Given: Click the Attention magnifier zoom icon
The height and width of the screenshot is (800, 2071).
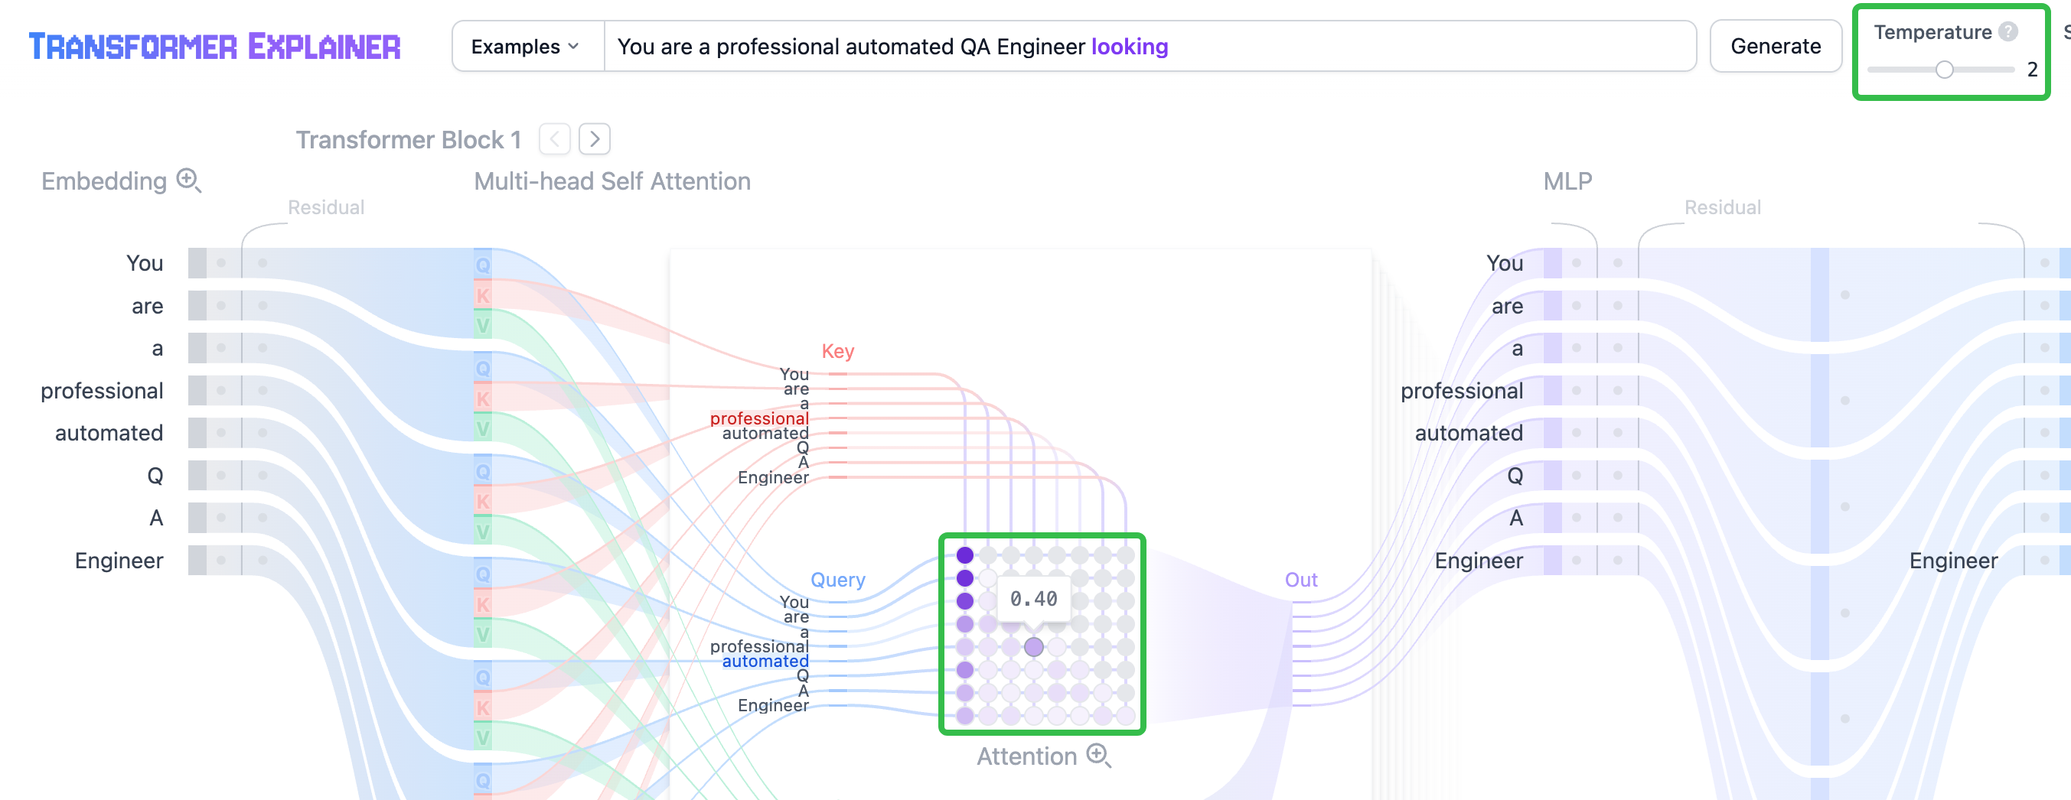Looking at the screenshot, I should (x=1098, y=756).
